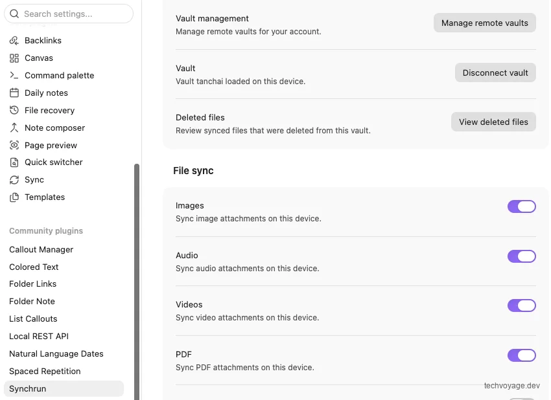Click View deleted files button
Image resolution: width=551 pixels, height=400 pixels.
click(493, 122)
